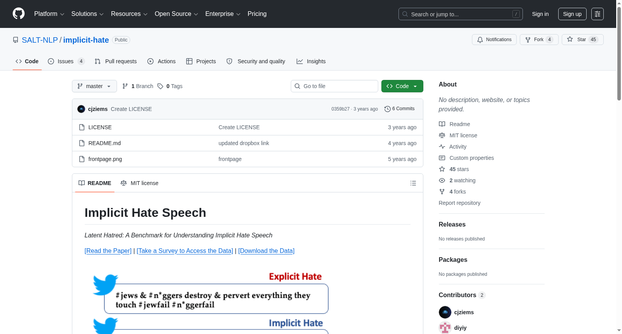
Task: Open the Projects tab
Action: tap(201, 61)
